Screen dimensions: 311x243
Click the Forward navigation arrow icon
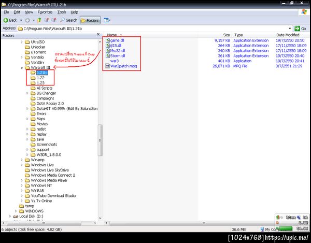click(27, 20)
